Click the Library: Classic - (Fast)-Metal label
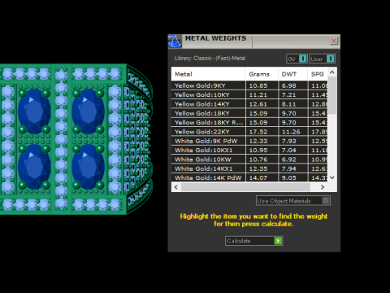This screenshot has height=293, width=390. pyautogui.click(x=210, y=58)
